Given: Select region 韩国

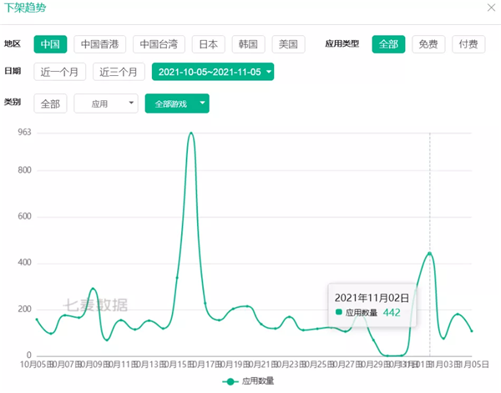Looking at the screenshot, I should coord(248,44).
